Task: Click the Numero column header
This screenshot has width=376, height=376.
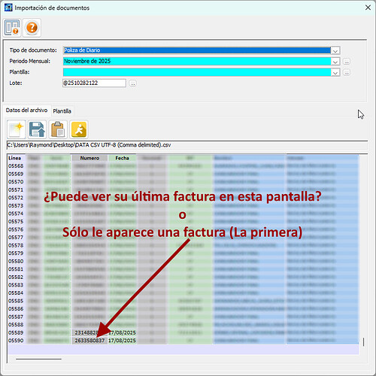Action: coord(89,158)
